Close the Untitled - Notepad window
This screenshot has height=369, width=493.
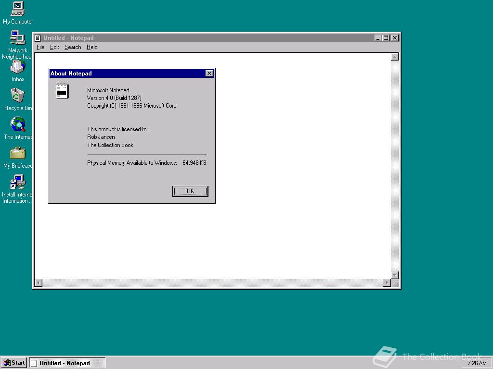395,38
